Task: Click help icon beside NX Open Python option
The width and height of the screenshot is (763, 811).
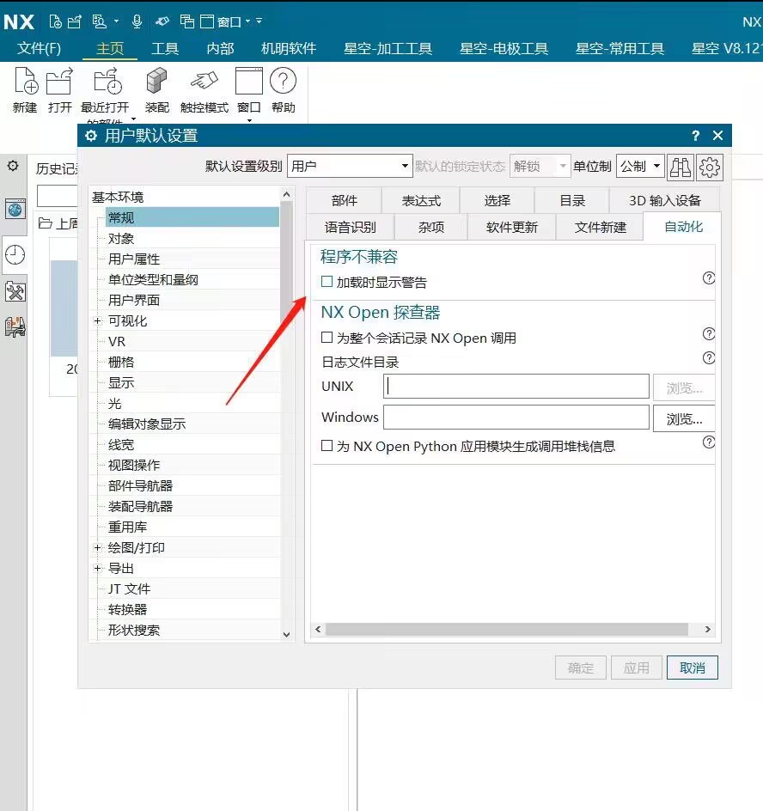Action: [709, 442]
